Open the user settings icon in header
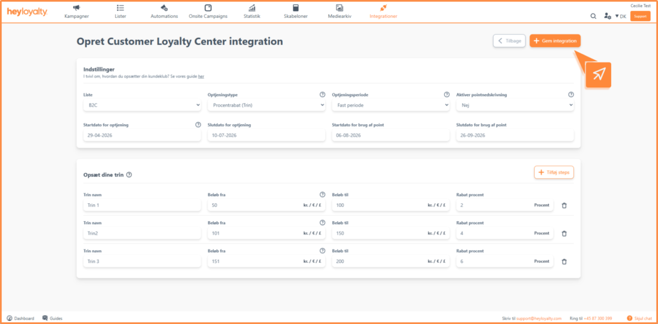The height and width of the screenshot is (324, 658). tap(607, 16)
